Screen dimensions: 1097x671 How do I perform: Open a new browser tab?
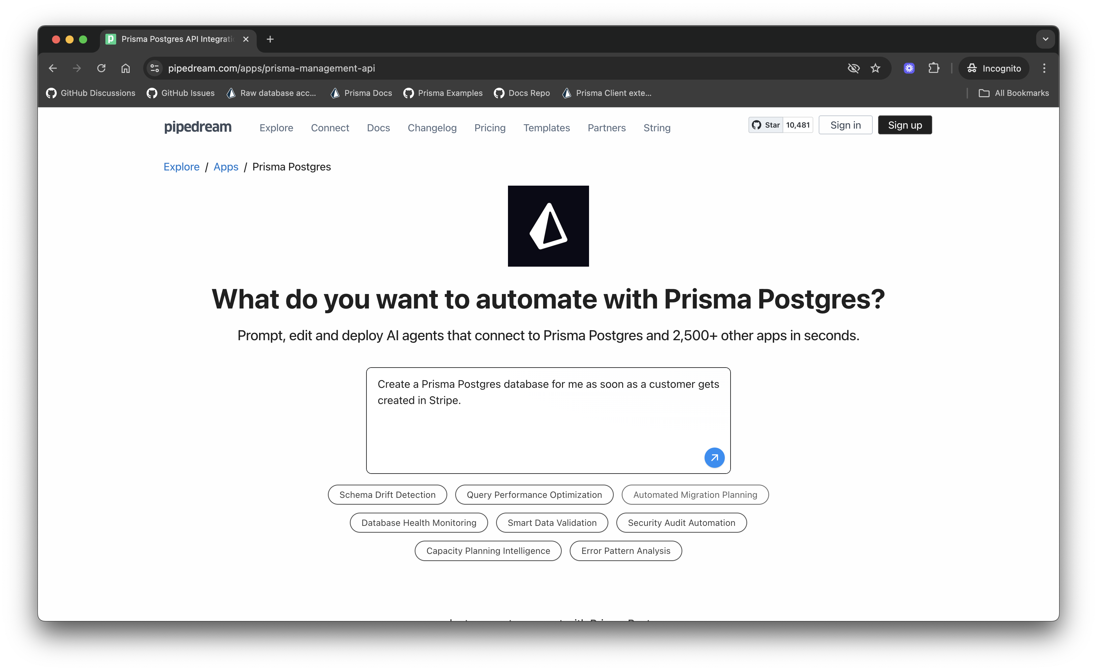(270, 39)
